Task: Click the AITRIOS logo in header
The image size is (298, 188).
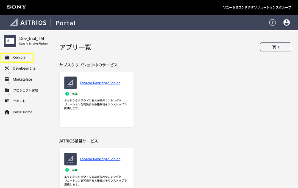Action: point(28,22)
